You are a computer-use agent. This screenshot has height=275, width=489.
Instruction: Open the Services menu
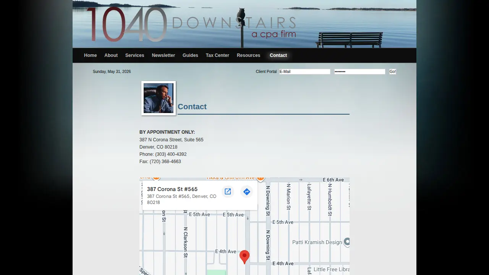(x=135, y=55)
